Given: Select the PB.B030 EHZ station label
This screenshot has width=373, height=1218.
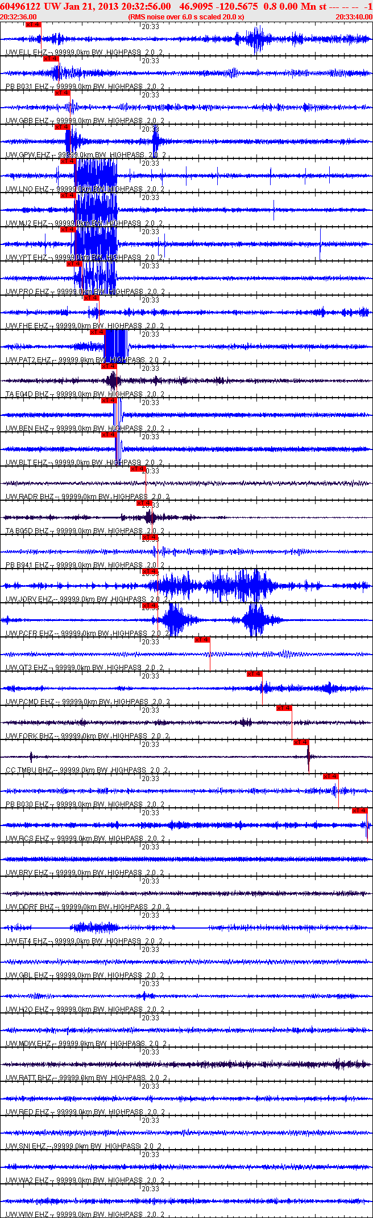Looking at the screenshot, I should tap(27, 804).
